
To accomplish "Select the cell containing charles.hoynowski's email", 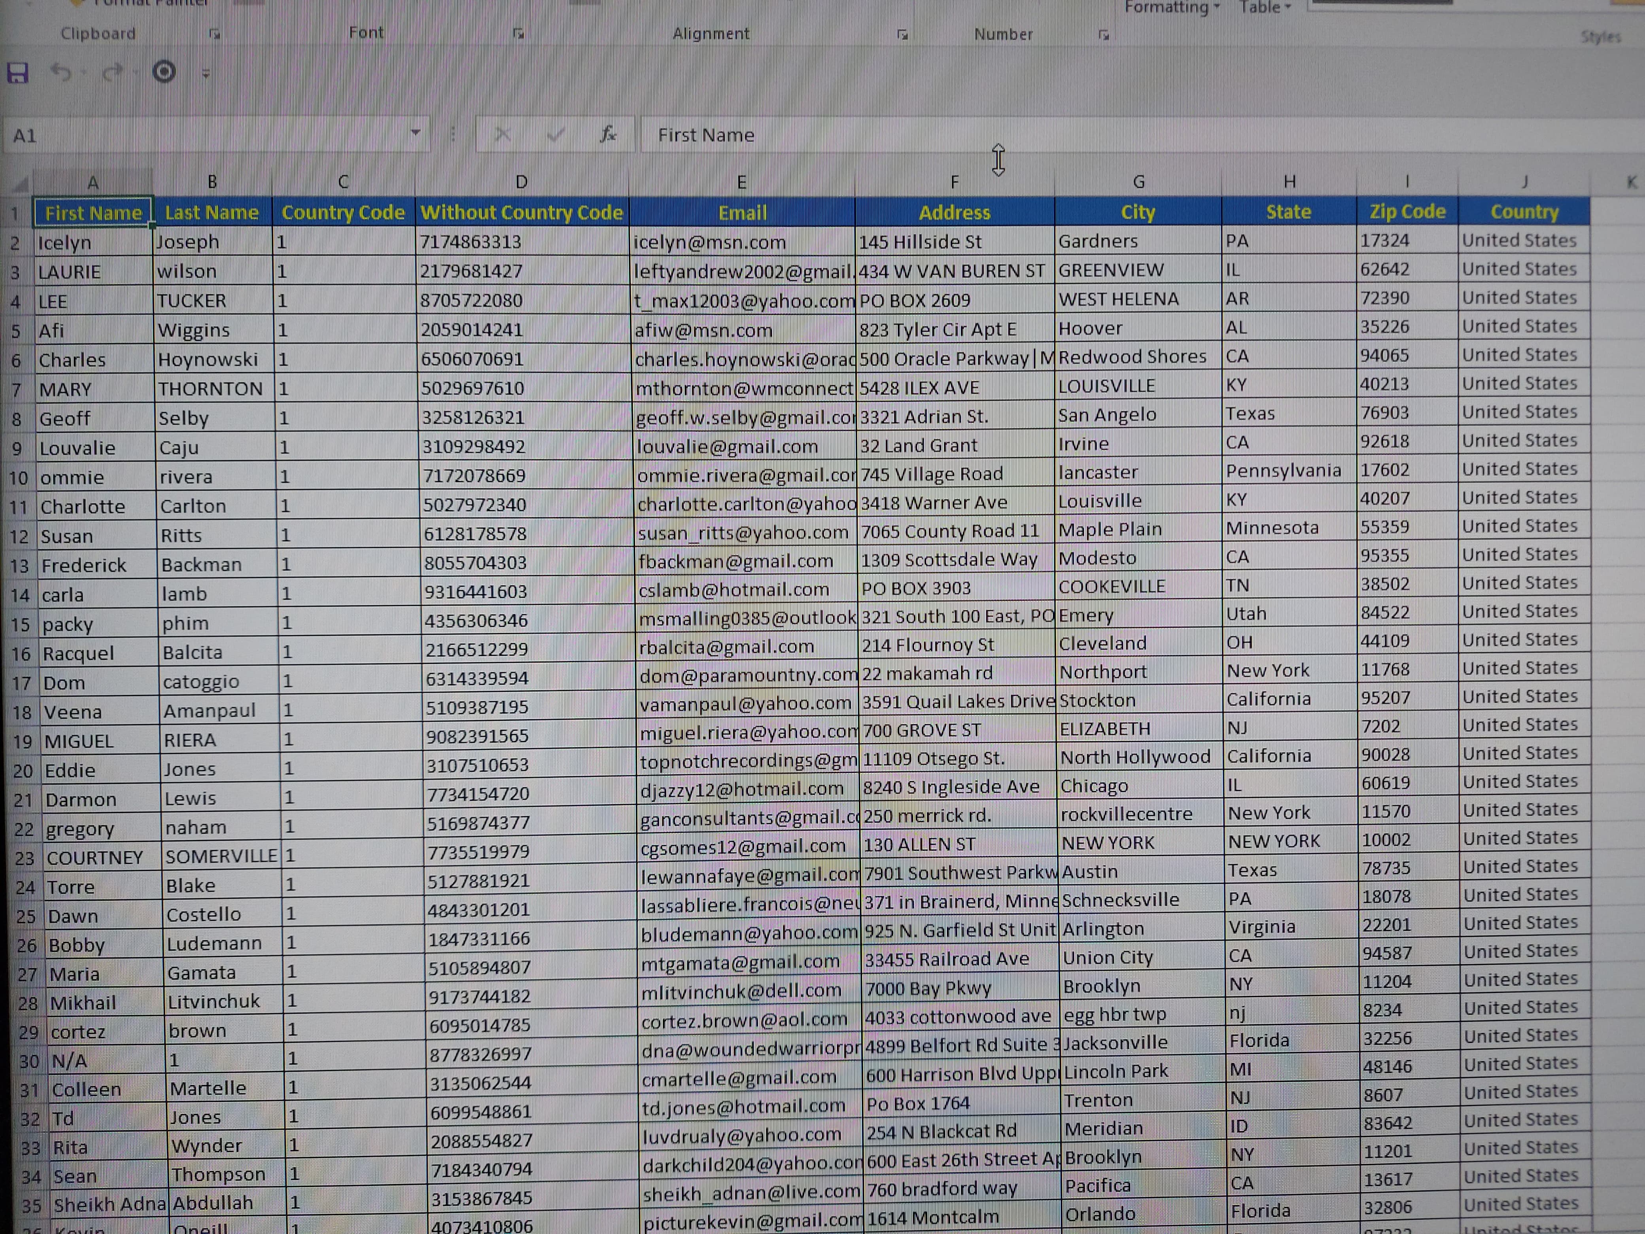I will (744, 358).
